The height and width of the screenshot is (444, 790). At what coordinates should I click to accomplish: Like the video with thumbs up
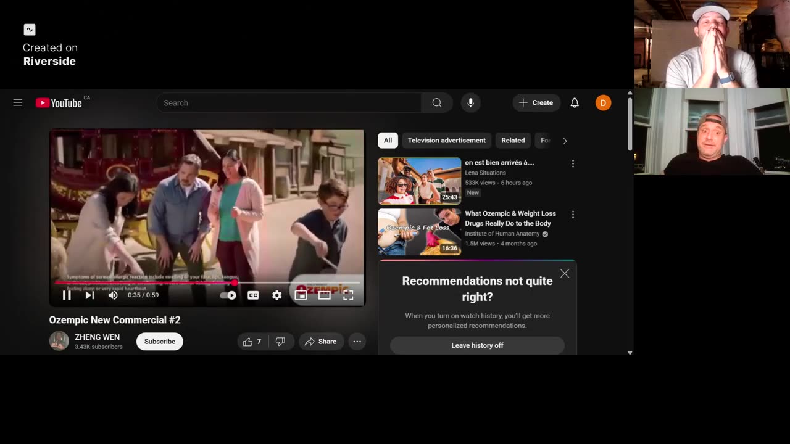point(252,342)
